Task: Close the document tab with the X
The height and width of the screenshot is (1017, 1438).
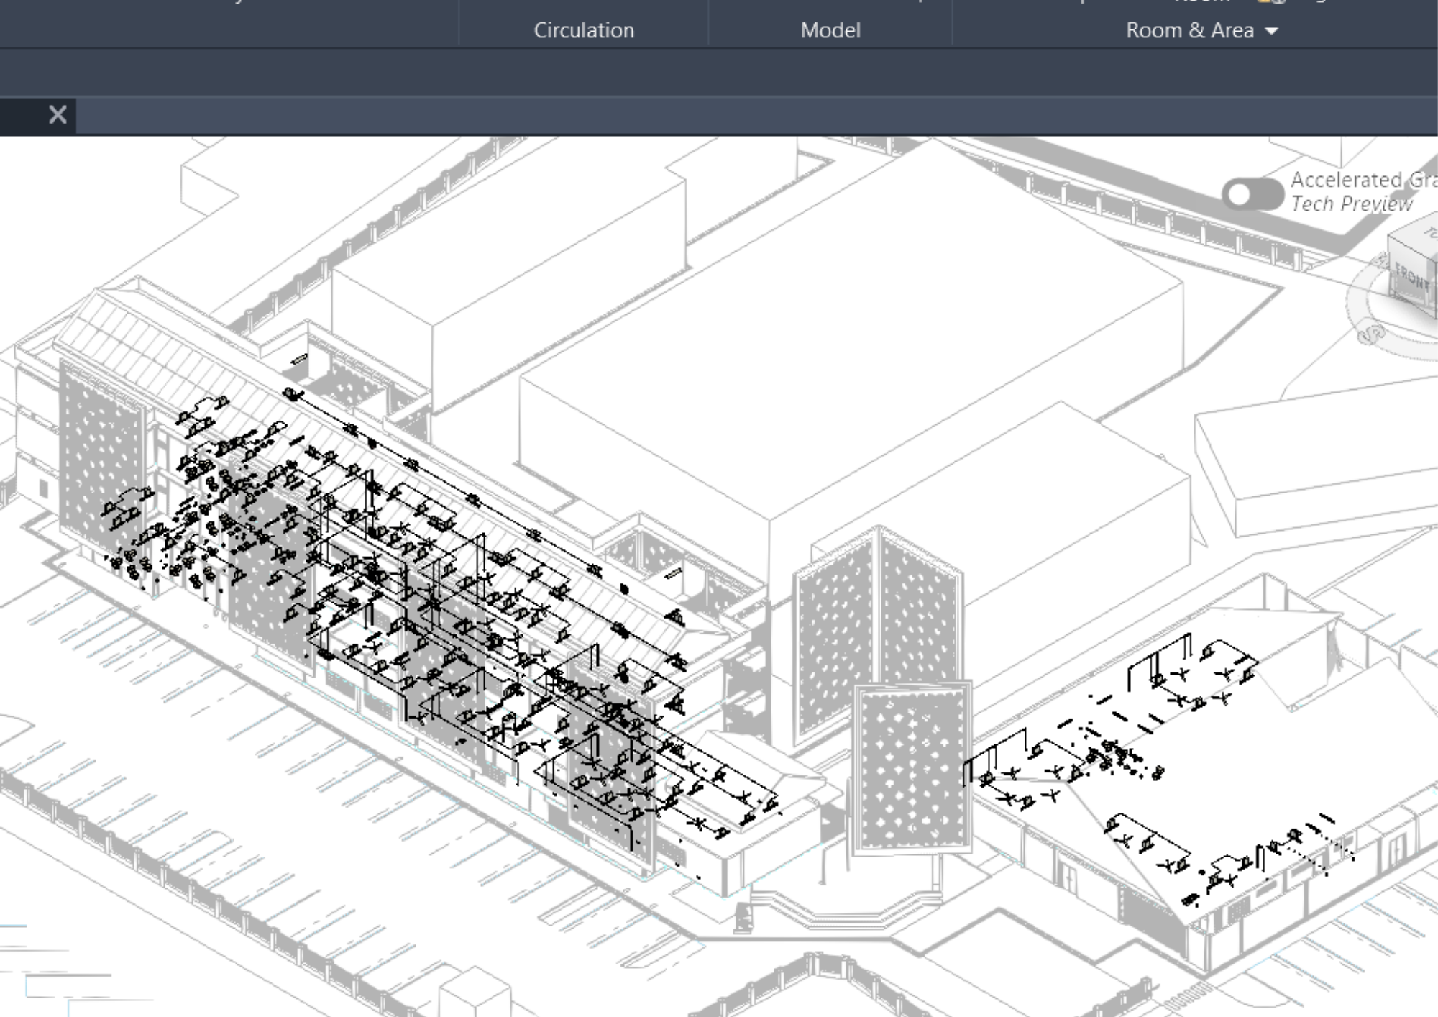Action: (58, 114)
